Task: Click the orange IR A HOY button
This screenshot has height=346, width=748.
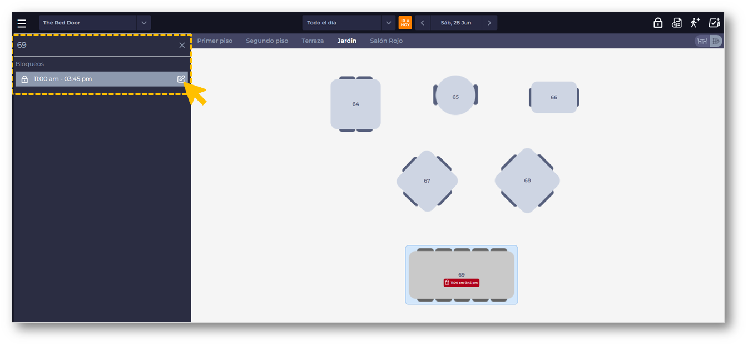Action: pyautogui.click(x=405, y=23)
